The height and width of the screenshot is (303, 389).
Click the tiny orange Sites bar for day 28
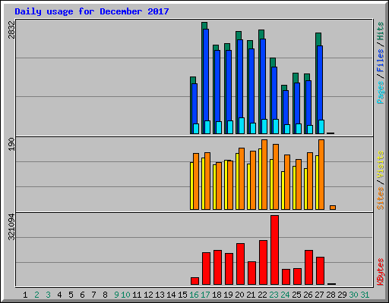[x=333, y=208]
